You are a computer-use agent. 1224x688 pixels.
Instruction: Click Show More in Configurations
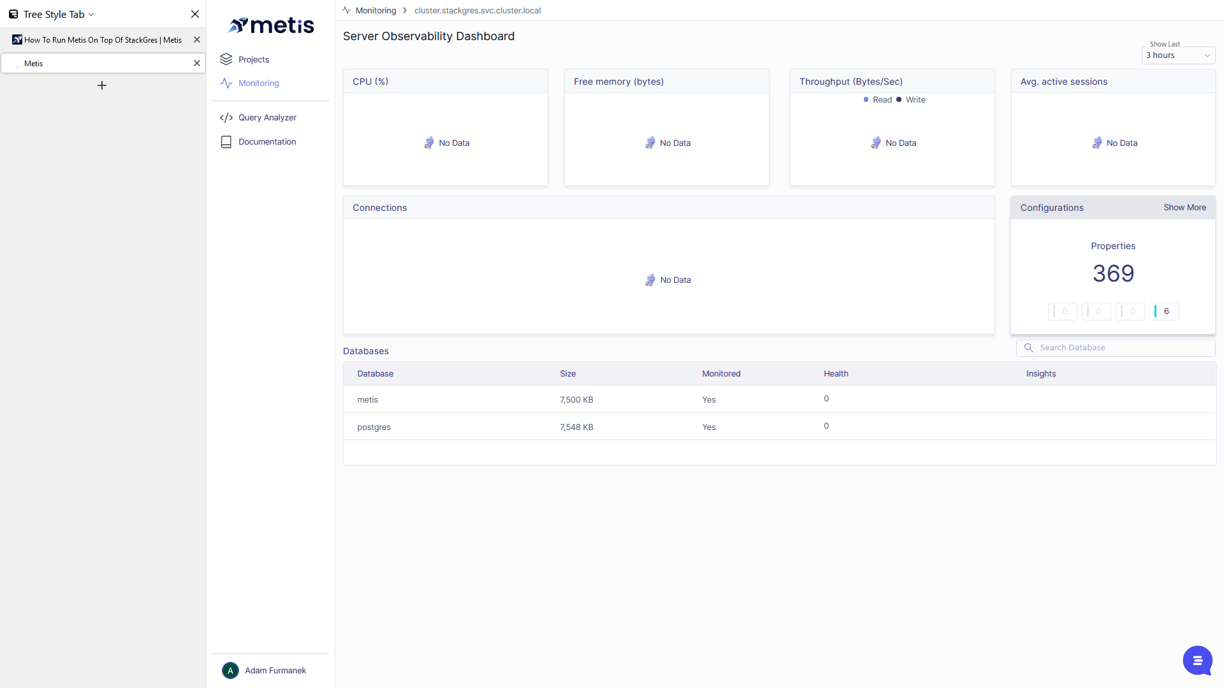click(1184, 207)
